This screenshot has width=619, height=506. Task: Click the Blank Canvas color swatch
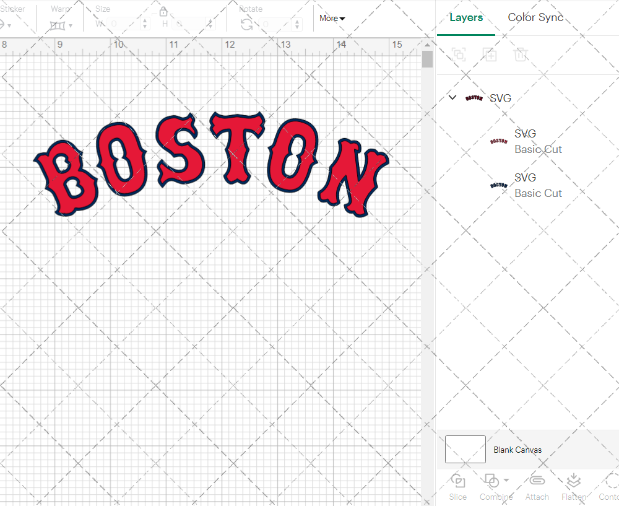465,449
